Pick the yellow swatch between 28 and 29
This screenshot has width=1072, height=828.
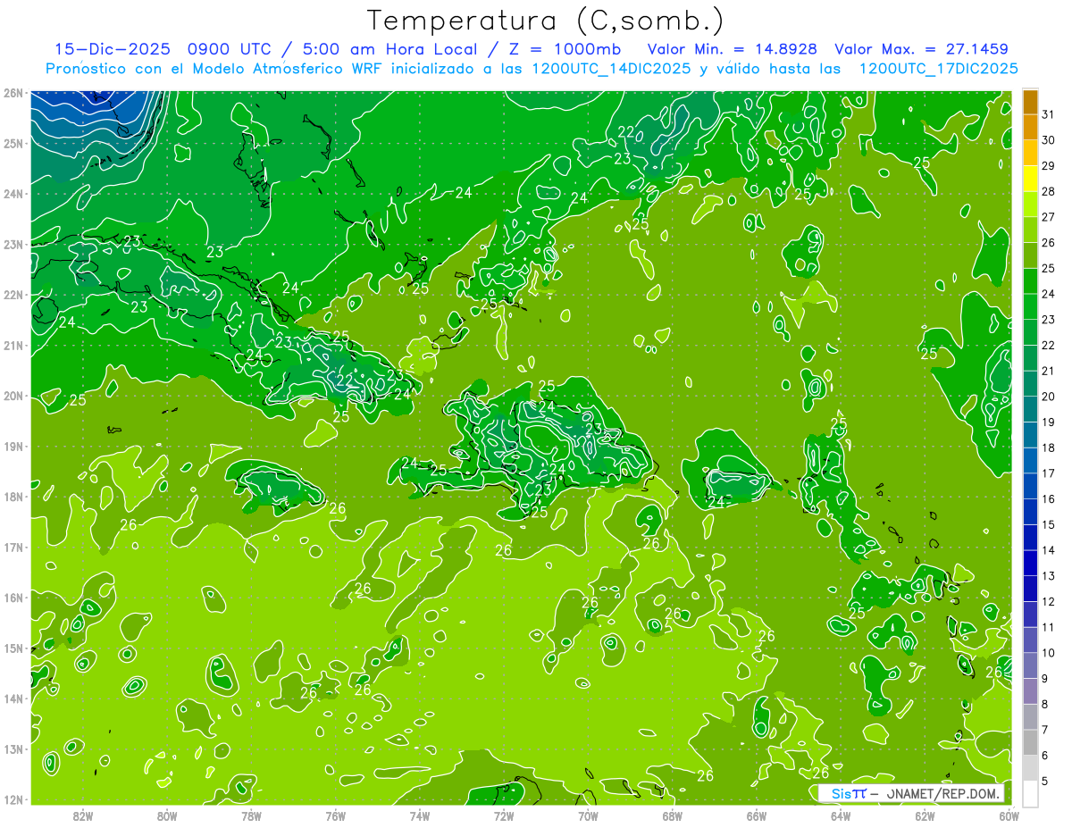pos(1030,179)
